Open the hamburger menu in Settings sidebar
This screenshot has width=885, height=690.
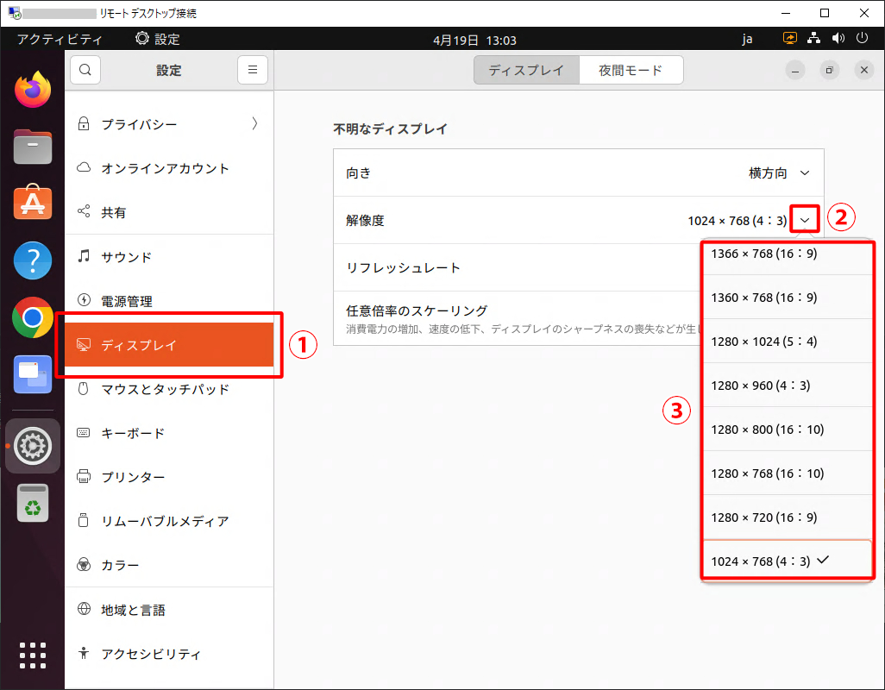pyautogui.click(x=252, y=71)
